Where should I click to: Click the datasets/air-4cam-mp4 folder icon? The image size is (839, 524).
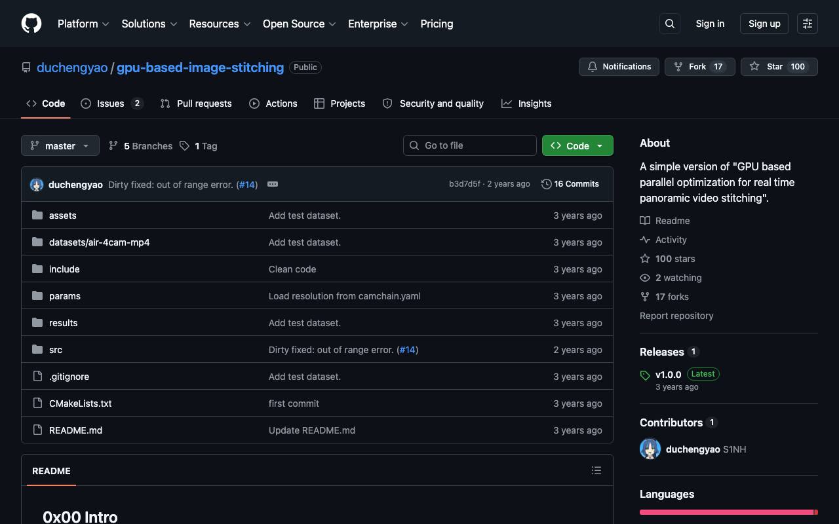pos(37,242)
